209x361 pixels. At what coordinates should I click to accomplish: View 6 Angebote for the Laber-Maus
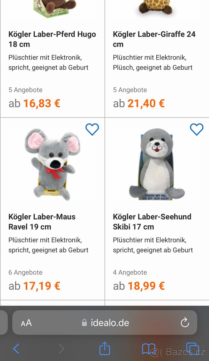point(25,272)
